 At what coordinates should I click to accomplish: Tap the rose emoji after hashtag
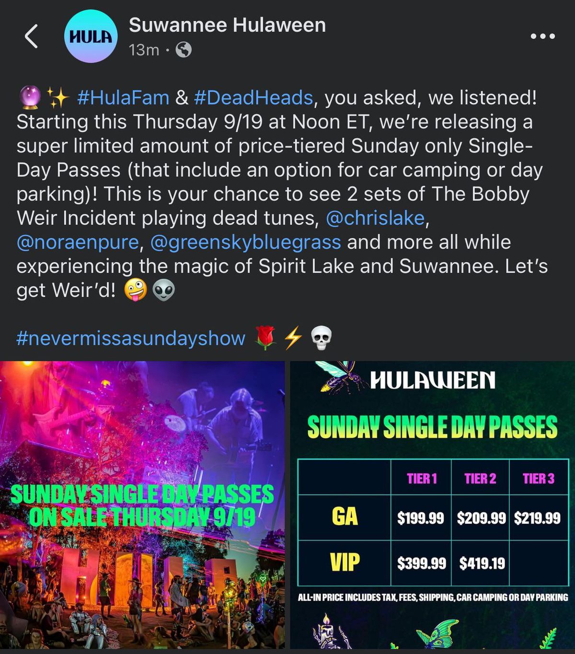tap(265, 338)
